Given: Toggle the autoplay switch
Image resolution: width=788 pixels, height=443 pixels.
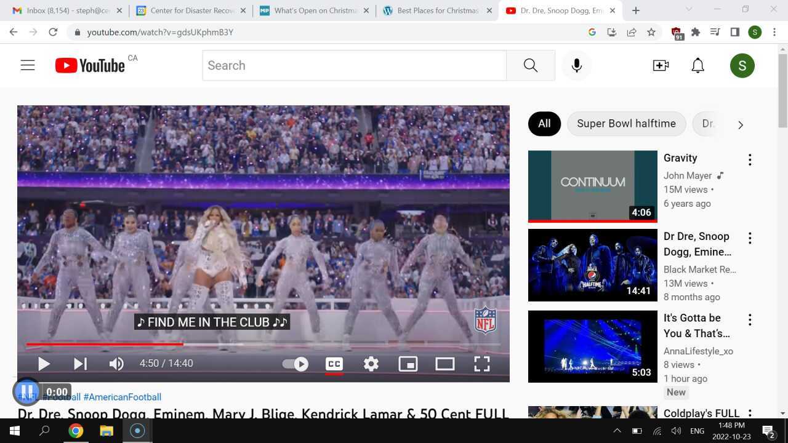Looking at the screenshot, I should (295, 364).
